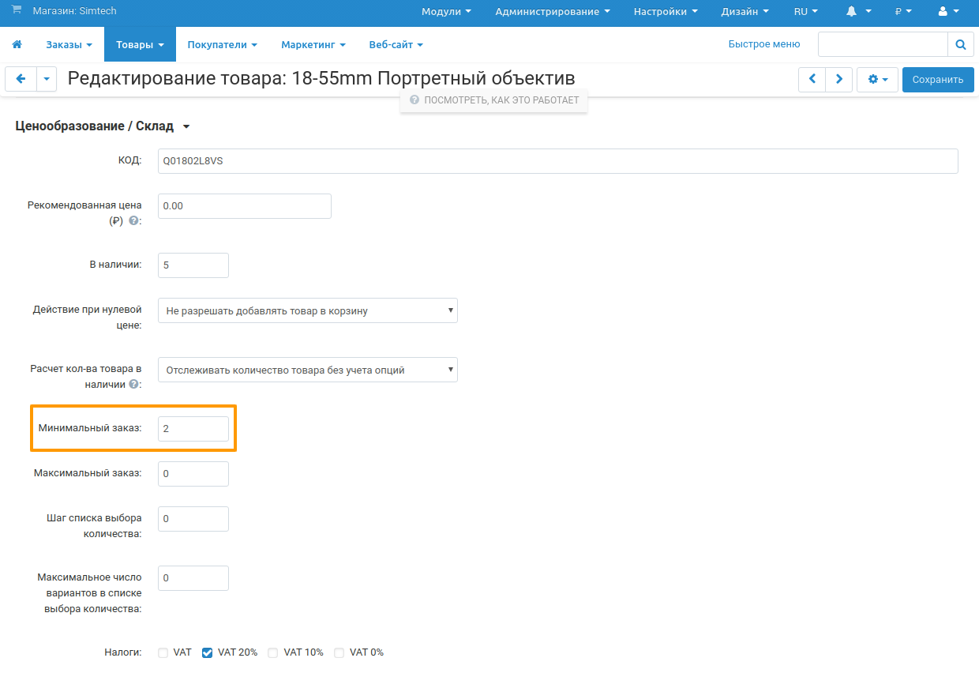Go to the previous product arrow

pos(812,79)
